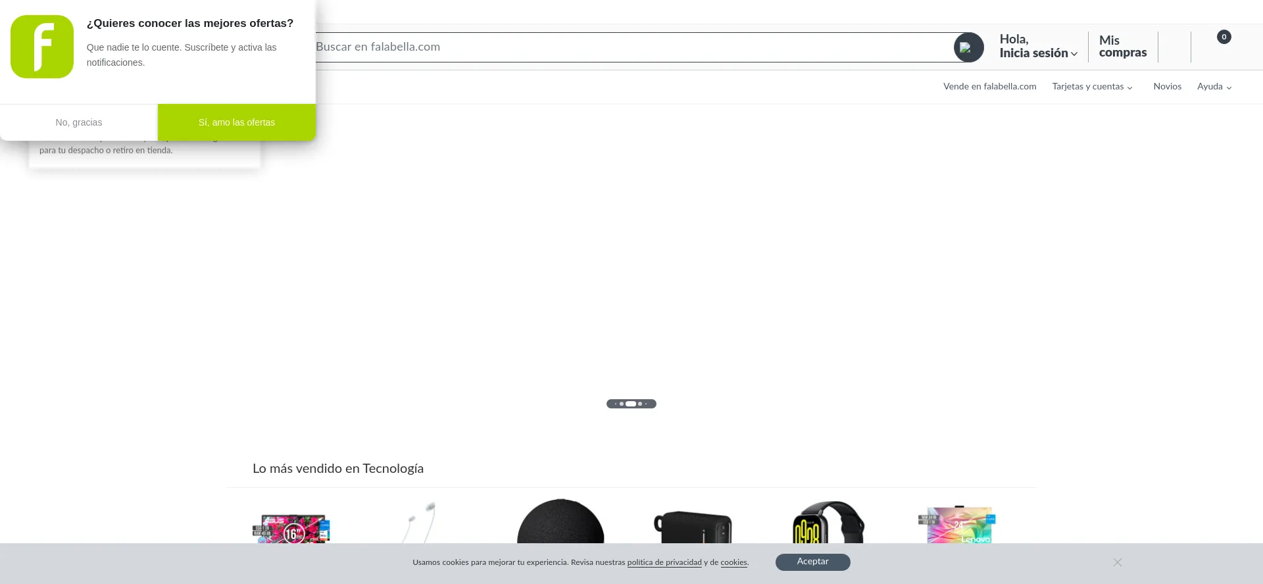Viewport: 1263px width, 584px height.
Task: Click the despacho o retiro en tienda tooltip text
Action: point(106,151)
